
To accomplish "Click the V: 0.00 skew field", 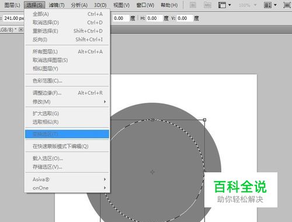I will [x=185, y=18].
